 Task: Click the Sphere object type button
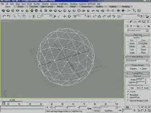tap(132, 43)
